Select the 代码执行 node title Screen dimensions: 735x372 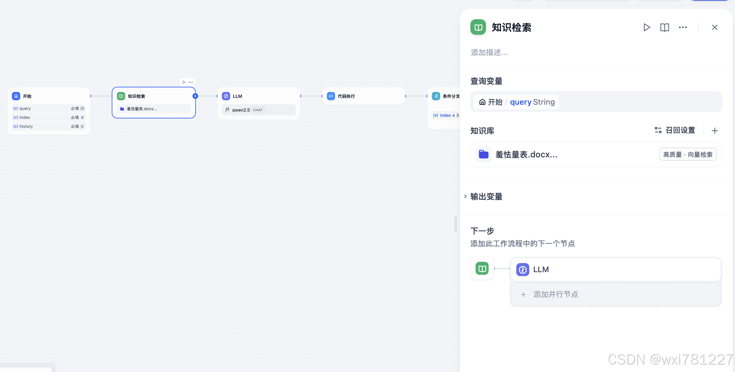tap(346, 96)
